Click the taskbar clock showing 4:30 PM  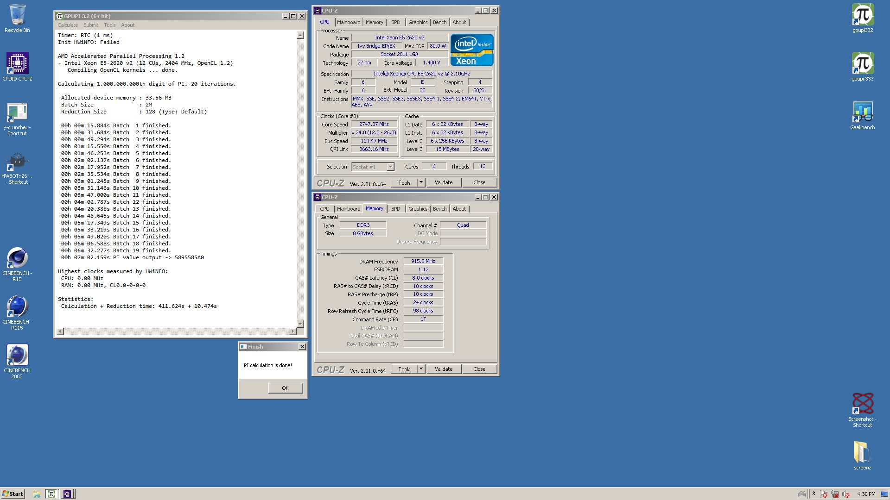[866, 494]
